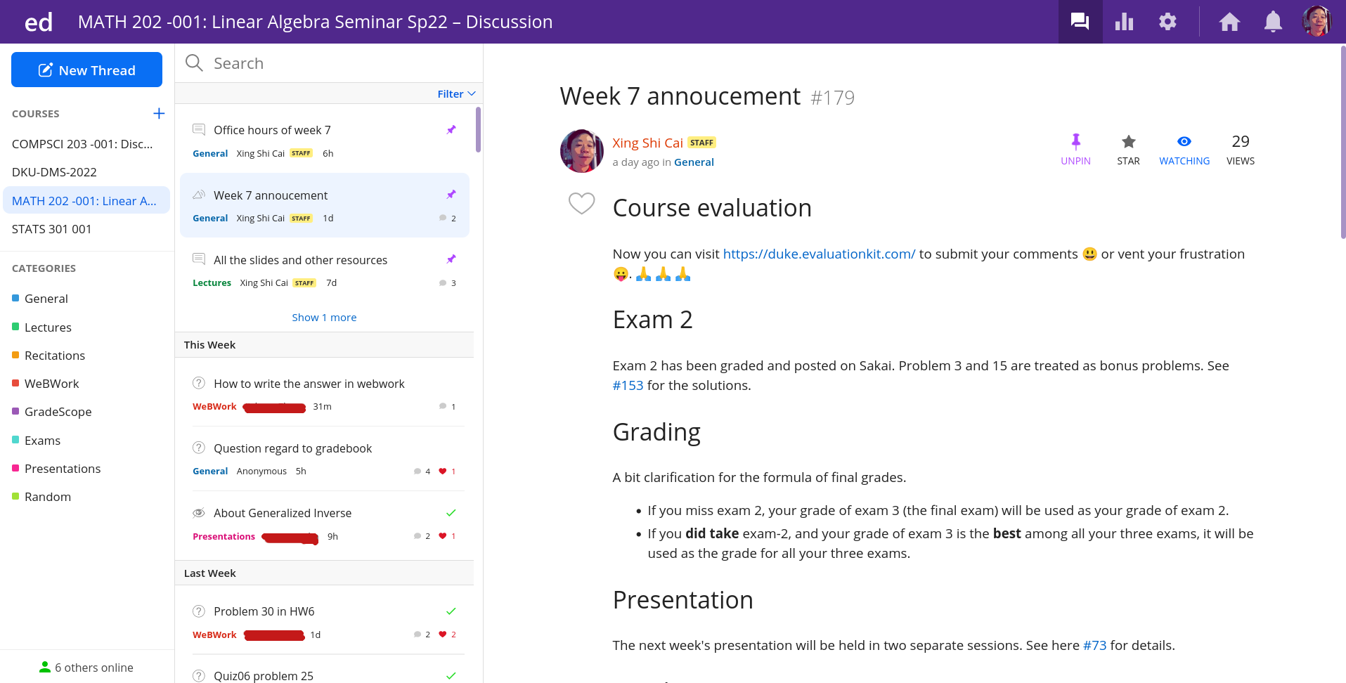
Task: Unpin the Week 7 announcement thread
Action: click(x=1075, y=150)
